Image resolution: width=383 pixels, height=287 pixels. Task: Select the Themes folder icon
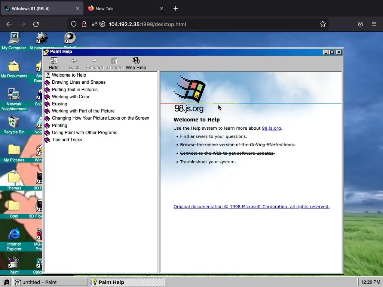[x=14, y=181]
